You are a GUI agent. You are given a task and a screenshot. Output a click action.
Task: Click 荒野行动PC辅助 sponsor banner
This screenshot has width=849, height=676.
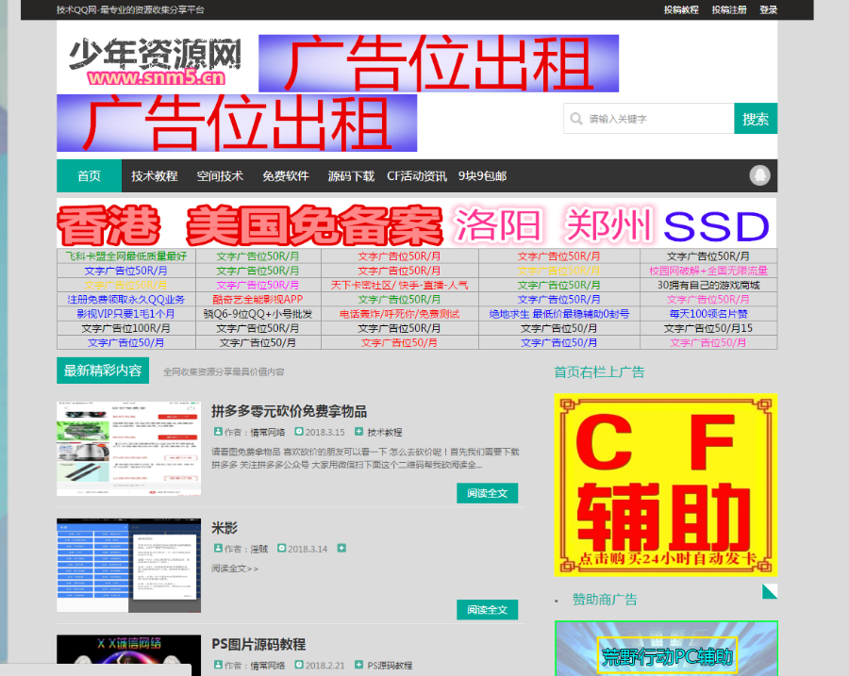(x=667, y=649)
